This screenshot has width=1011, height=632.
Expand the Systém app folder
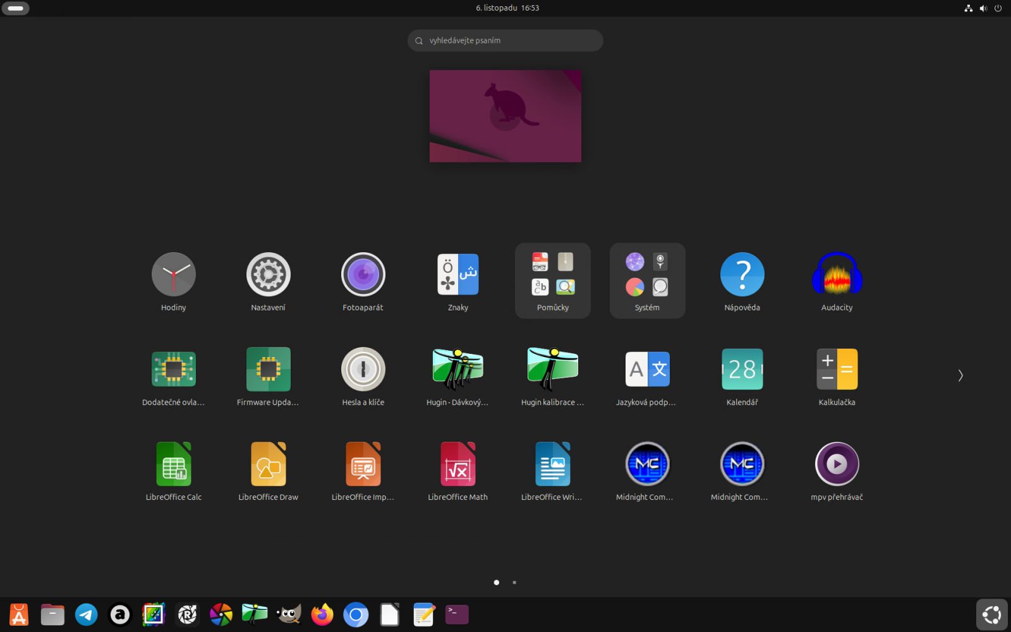pyautogui.click(x=647, y=281)
